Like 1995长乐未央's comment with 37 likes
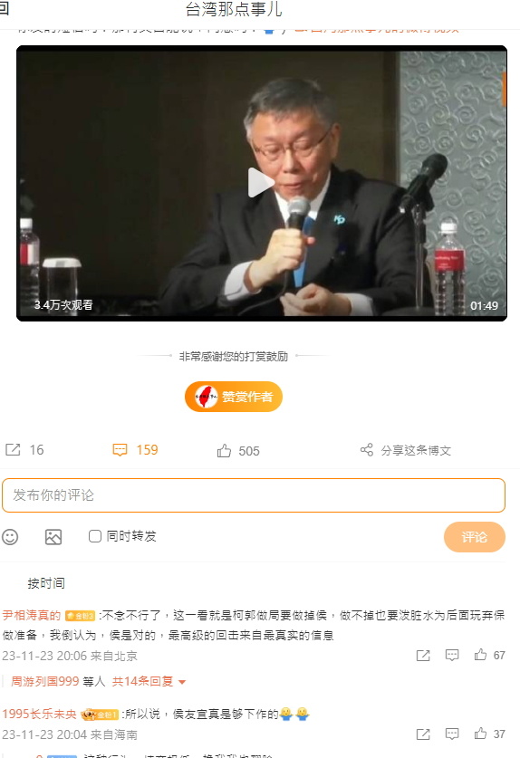This screenshot has height=758, width=520. tap(480, 734)
